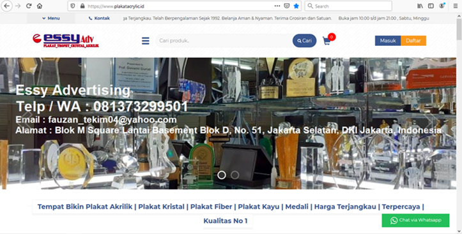
Task: Open the blue category hamburger icon
Action: pos(146,41)
